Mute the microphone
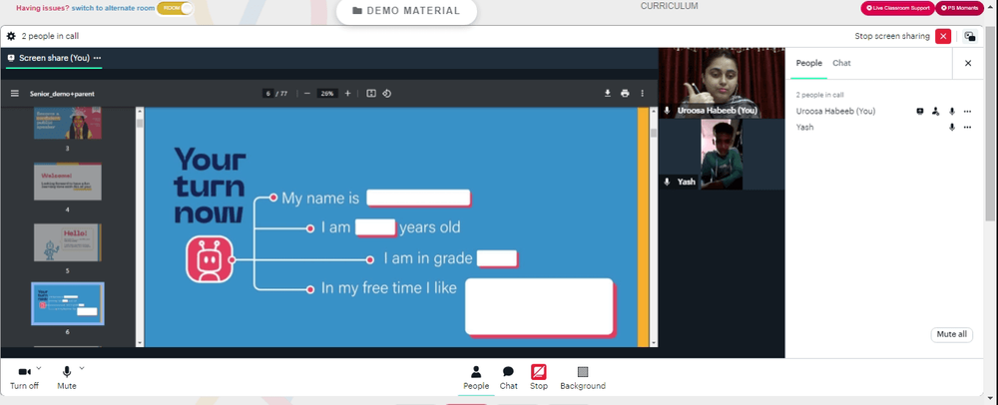This screenshot has width=998, height=405. click(66, 378)
